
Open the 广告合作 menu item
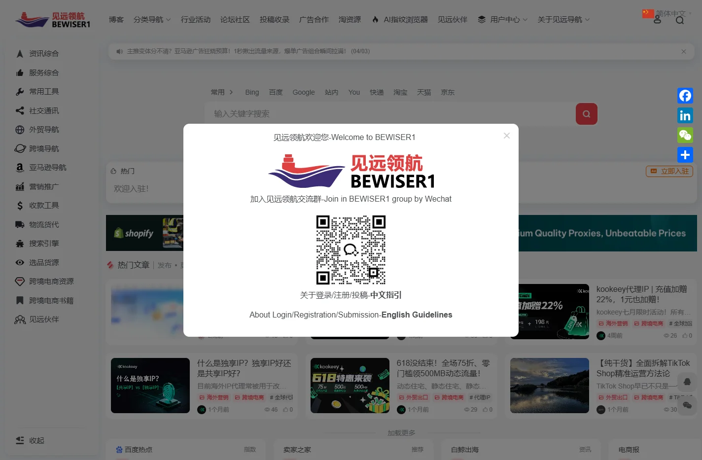point(314,20)
